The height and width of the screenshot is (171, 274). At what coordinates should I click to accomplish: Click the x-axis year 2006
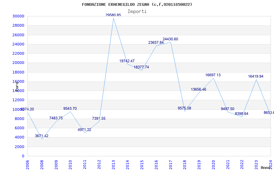(x=28, y=165)
